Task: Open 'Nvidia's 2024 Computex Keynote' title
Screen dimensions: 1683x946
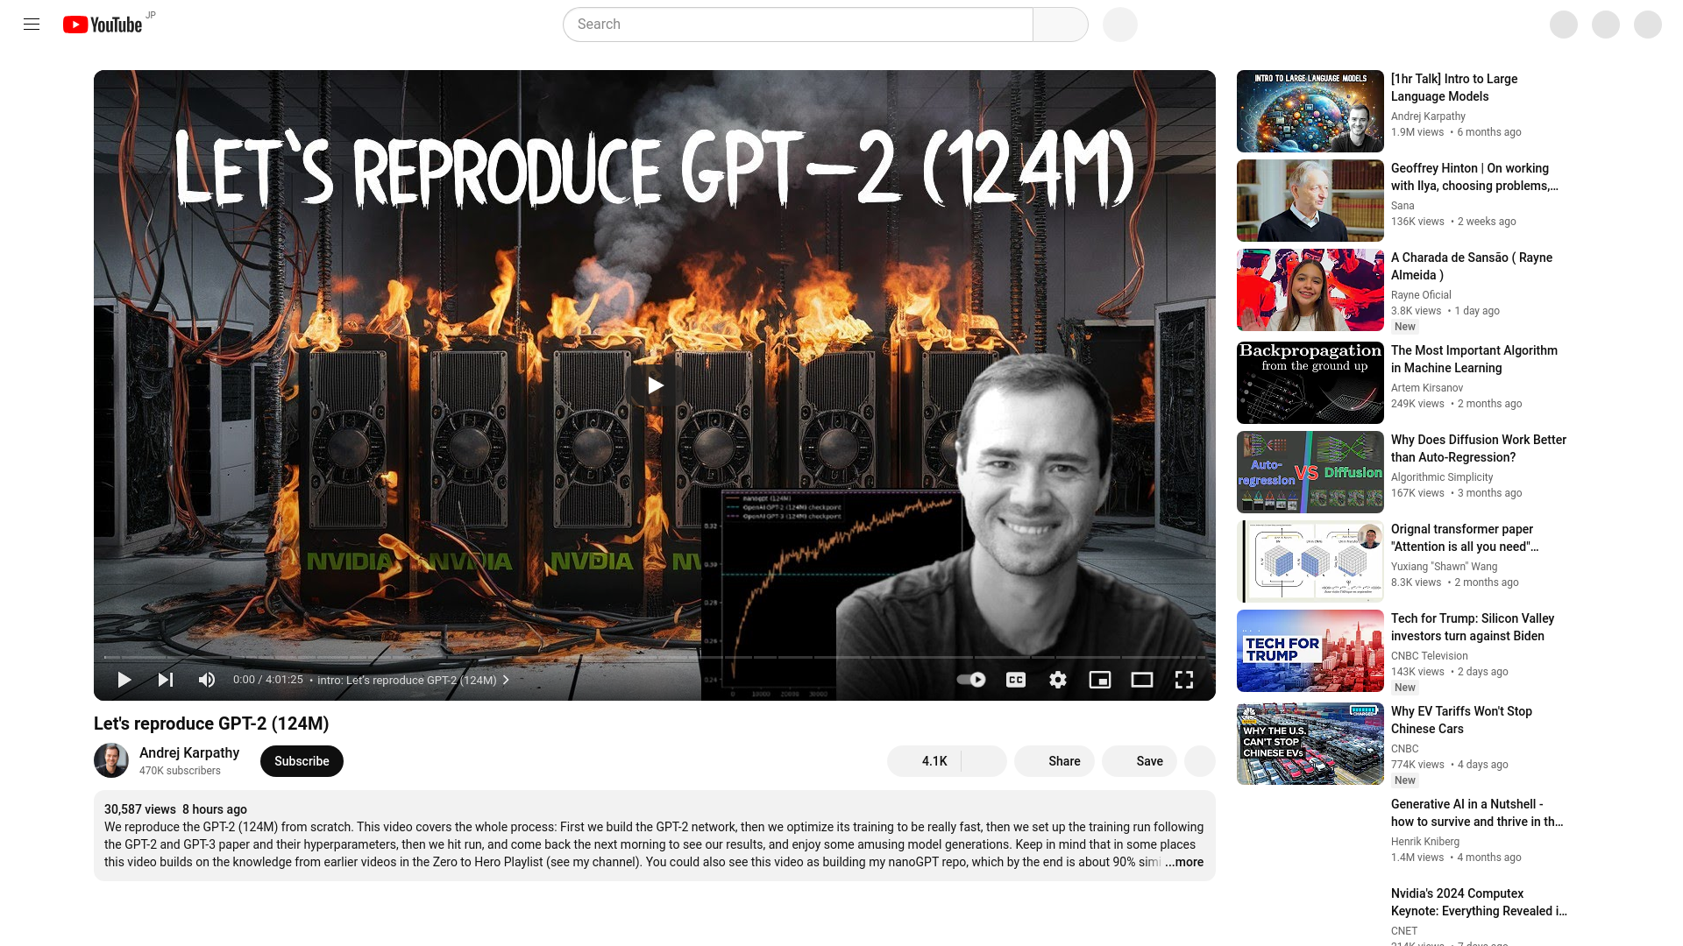Action: [1479, 902]
